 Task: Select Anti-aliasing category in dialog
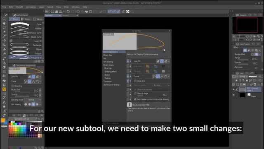(108, 62)
